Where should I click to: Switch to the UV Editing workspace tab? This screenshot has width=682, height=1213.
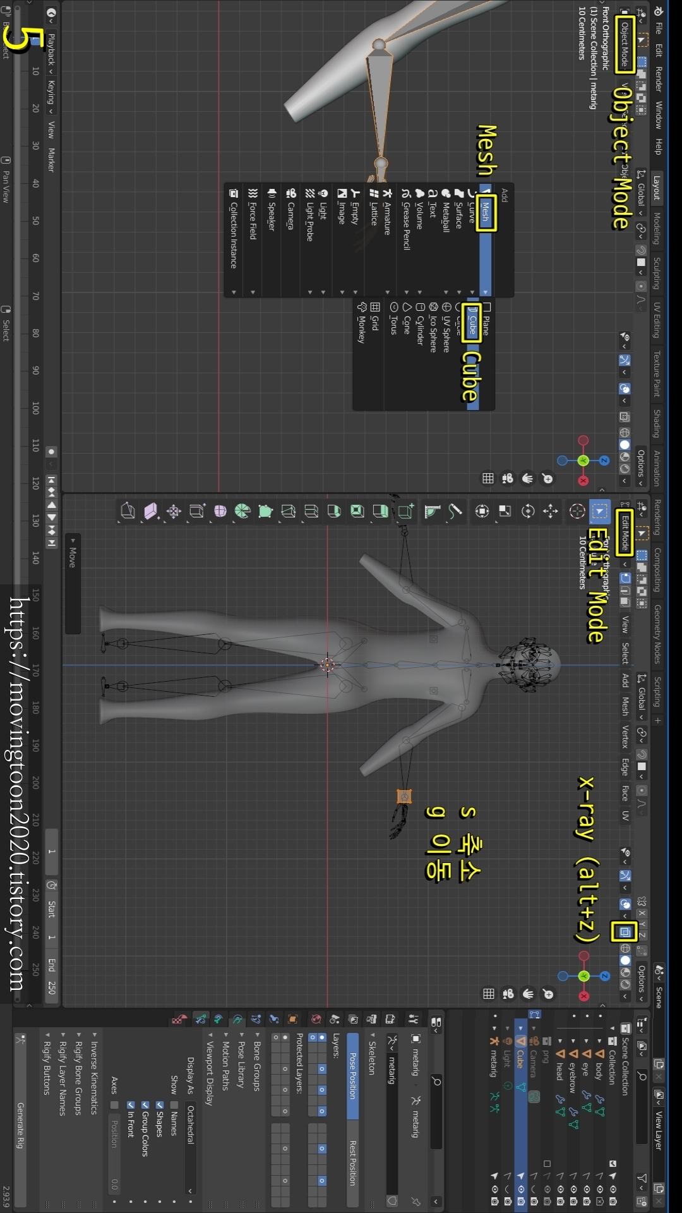click(657, 320)
